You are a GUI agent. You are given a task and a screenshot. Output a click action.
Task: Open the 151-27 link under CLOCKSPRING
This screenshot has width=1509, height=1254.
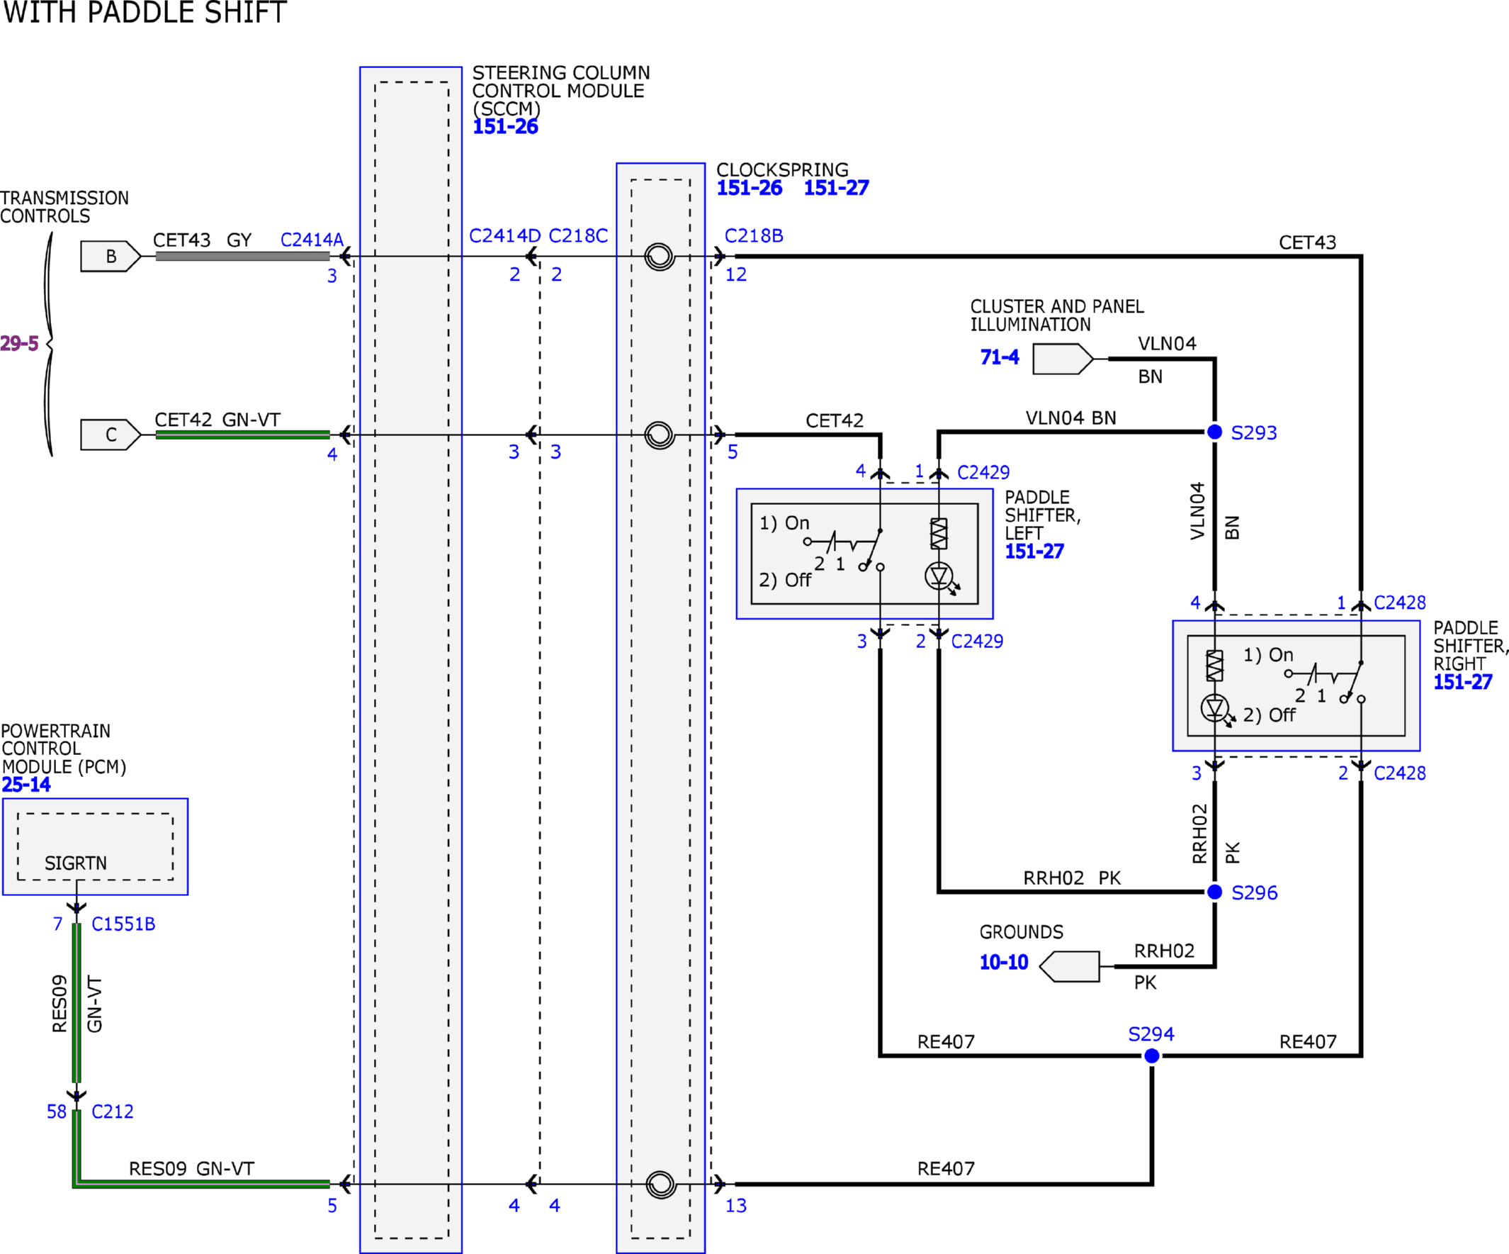pyautogui.click(x=837, y=188)
